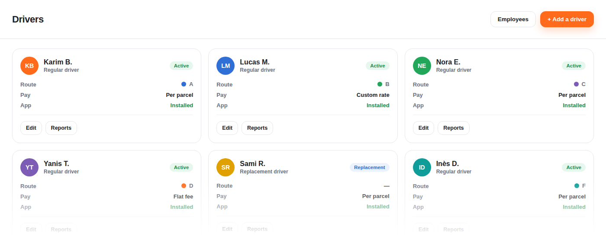Viewport: 606px width, 240px height.
Task: Select the name Sami R.
Action: click(x=253, y=164)
